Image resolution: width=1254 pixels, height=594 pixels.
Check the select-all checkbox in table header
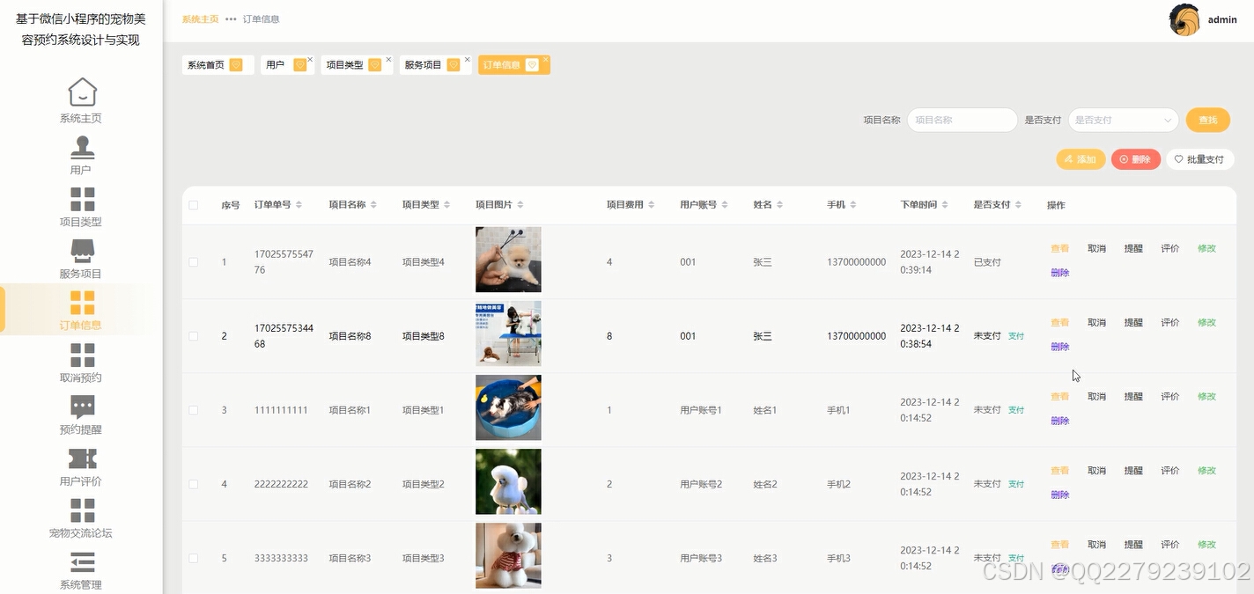(x=195, y=204)
